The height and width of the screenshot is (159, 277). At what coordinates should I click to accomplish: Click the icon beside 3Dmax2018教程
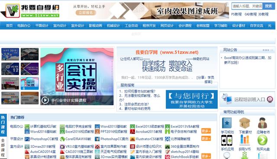point(27,146)
